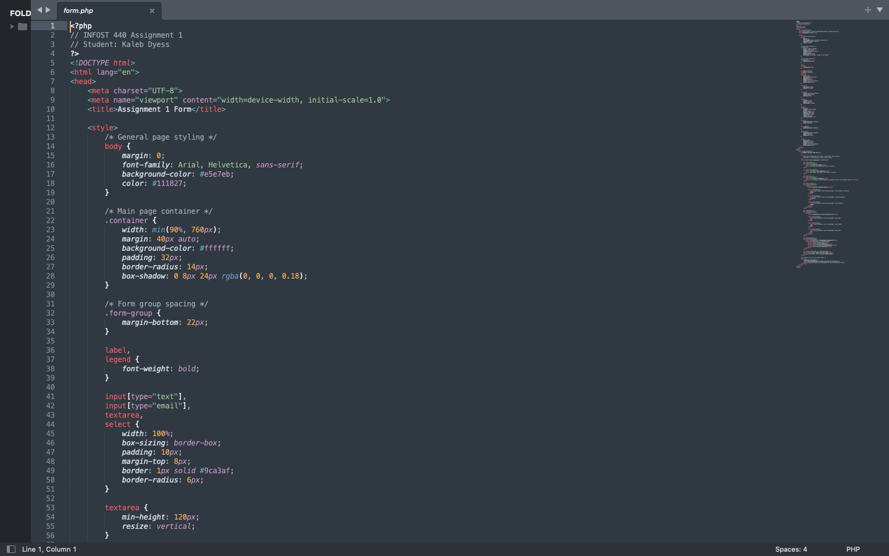The width and height of the screenshot is (889, 556).
Task: Click the FOLD sidebar header
Action: click(20, 13)
